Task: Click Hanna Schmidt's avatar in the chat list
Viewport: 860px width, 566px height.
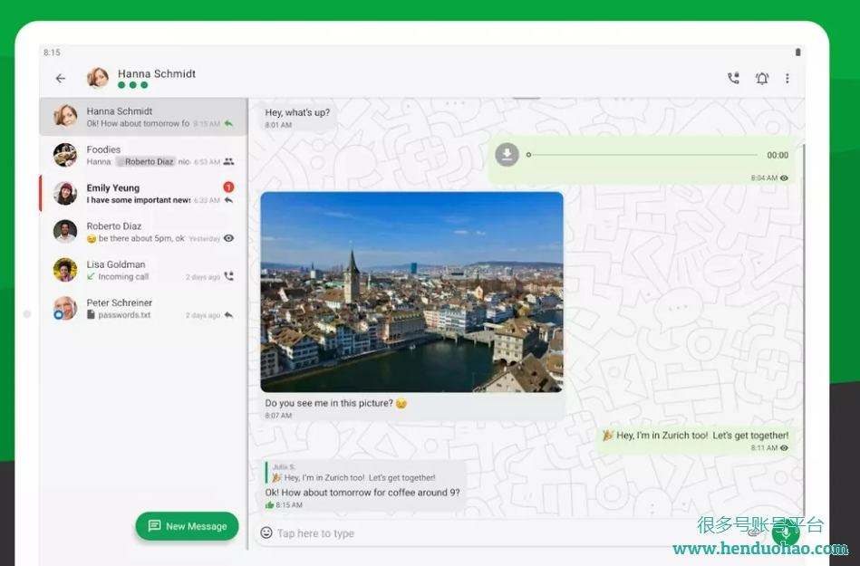Action: (64, 116)
